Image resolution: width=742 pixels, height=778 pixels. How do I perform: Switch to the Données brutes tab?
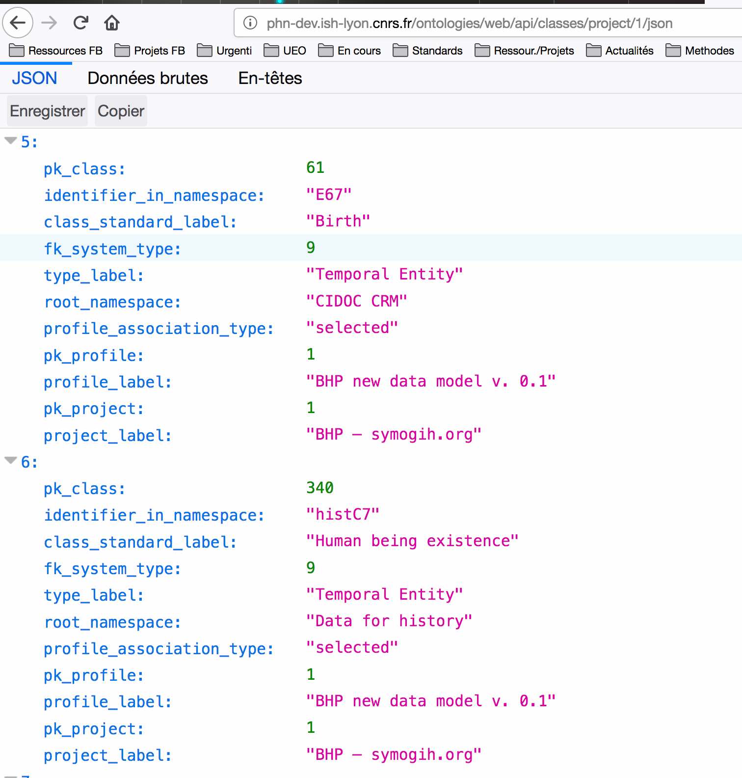148,78
